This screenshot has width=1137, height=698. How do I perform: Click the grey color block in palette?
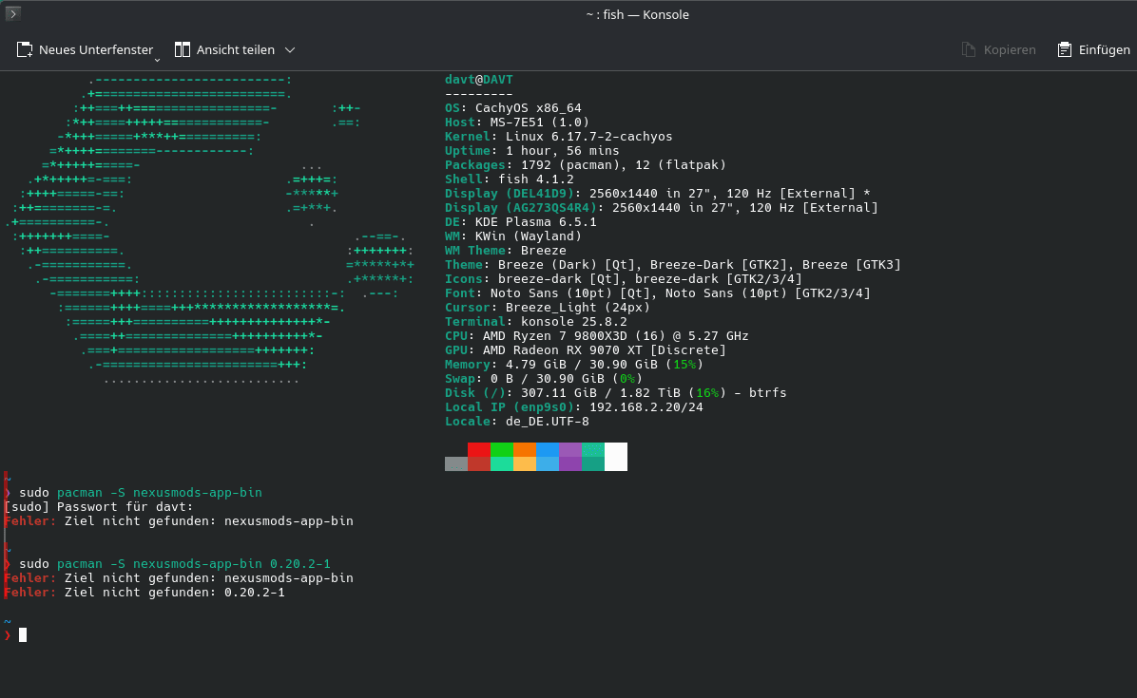[456, 464]
